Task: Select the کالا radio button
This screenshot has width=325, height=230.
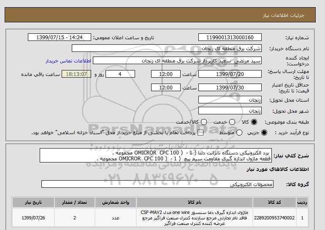Action: click(254, 122)
